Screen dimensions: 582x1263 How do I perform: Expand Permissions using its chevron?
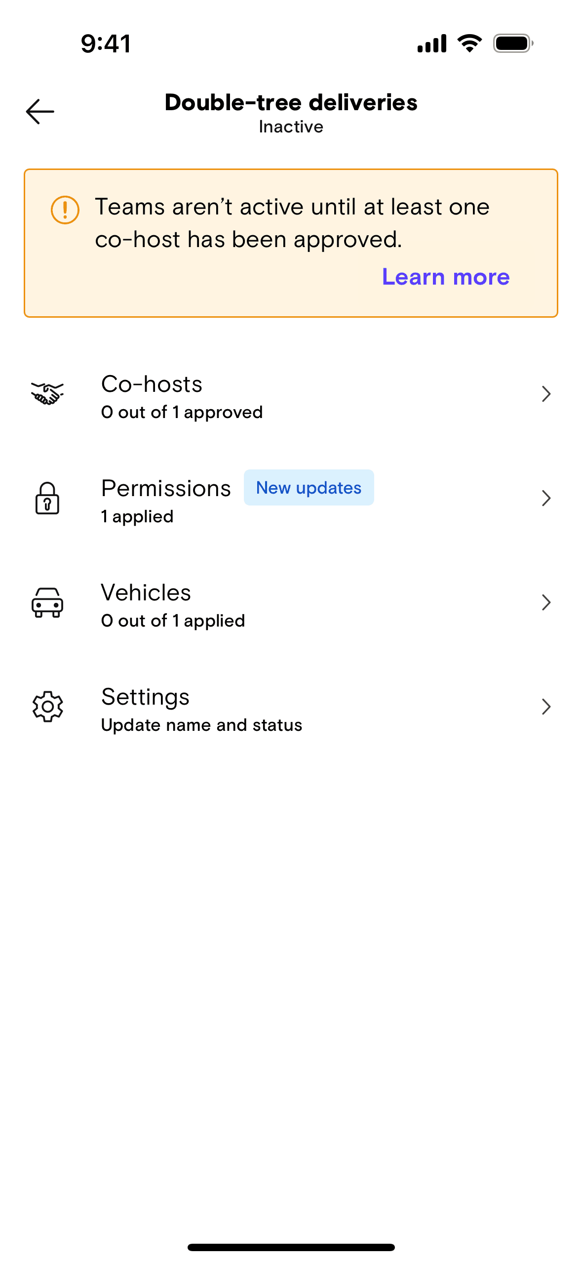pyautogui.click(x=546, y=499)
